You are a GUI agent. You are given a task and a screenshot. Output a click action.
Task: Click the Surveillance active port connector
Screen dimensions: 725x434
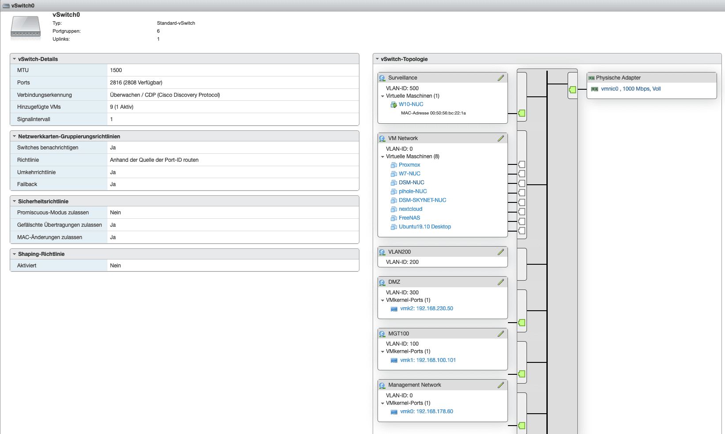point(522,113)
